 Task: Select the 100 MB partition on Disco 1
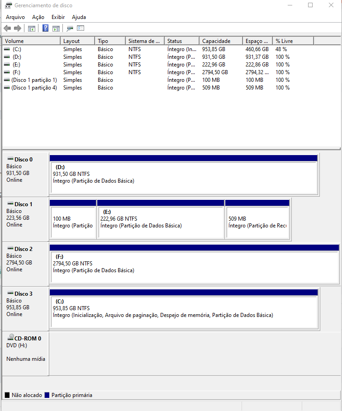pyautogui.click(x=73, y=220)
